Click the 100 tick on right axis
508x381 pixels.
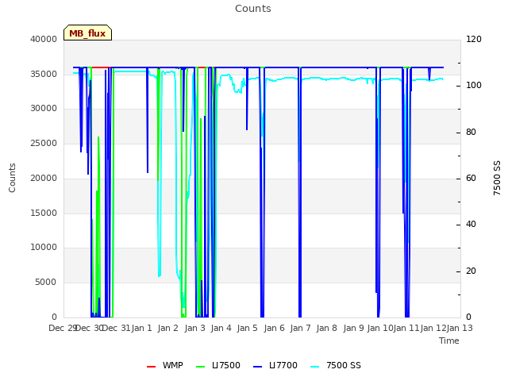tap(474, 86)
